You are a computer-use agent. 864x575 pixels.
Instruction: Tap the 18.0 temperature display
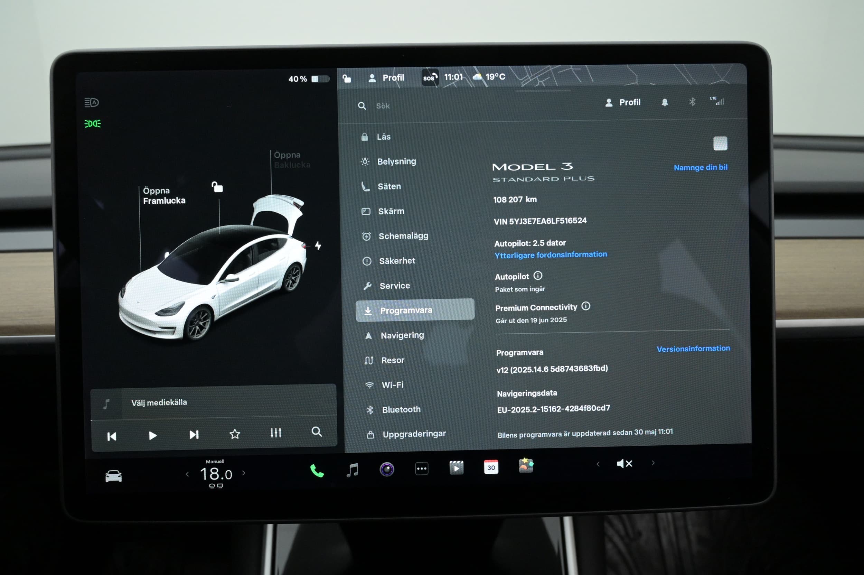pyautogui.click(x=216, y=474)
